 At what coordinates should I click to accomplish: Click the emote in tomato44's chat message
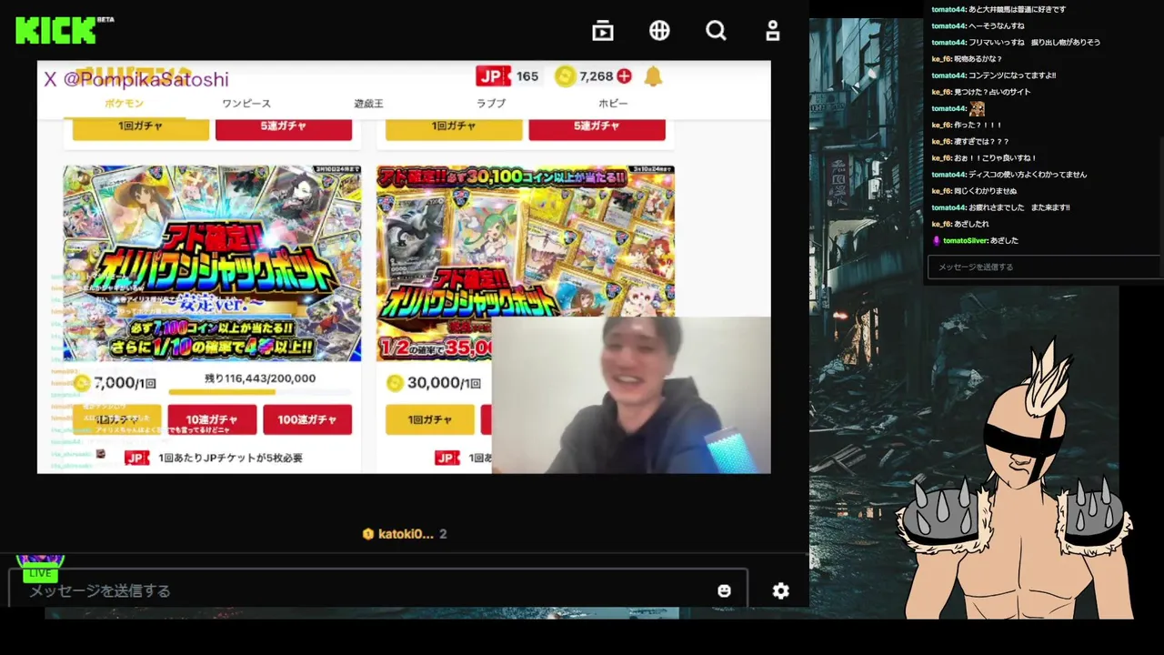[978, 108]
